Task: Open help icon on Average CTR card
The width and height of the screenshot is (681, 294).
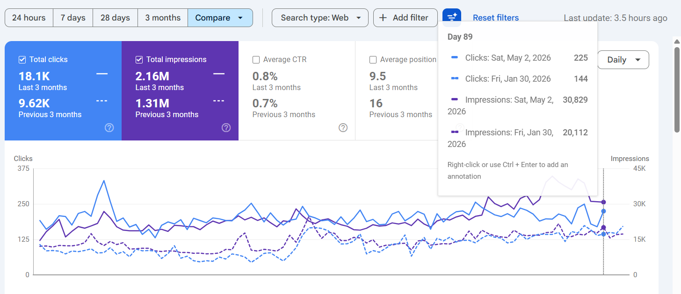Action: click(343, 128)
